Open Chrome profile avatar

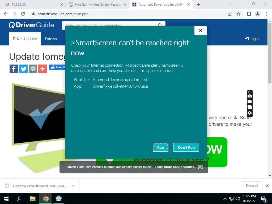coord(258,14)
